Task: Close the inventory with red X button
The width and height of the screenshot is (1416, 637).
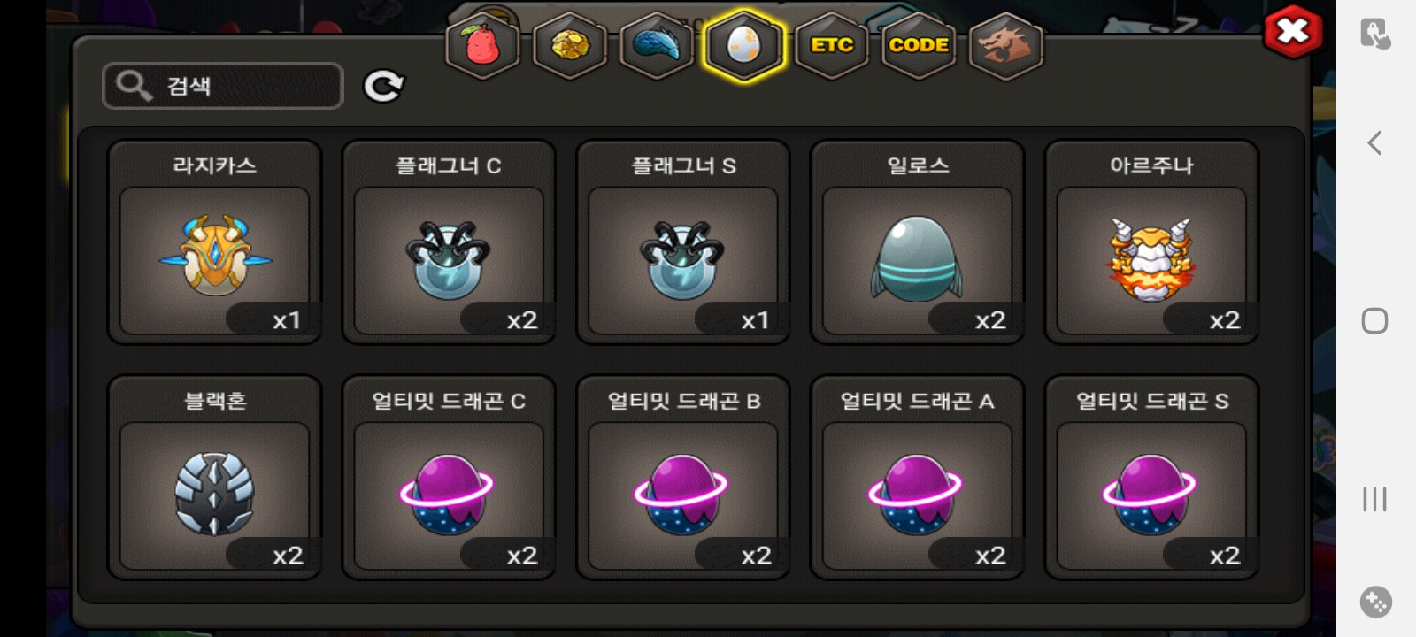Action: click(1293, 33)
